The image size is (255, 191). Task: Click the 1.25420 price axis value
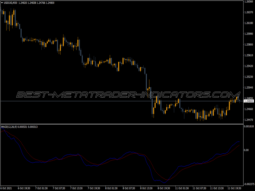(x=249, y=66)
